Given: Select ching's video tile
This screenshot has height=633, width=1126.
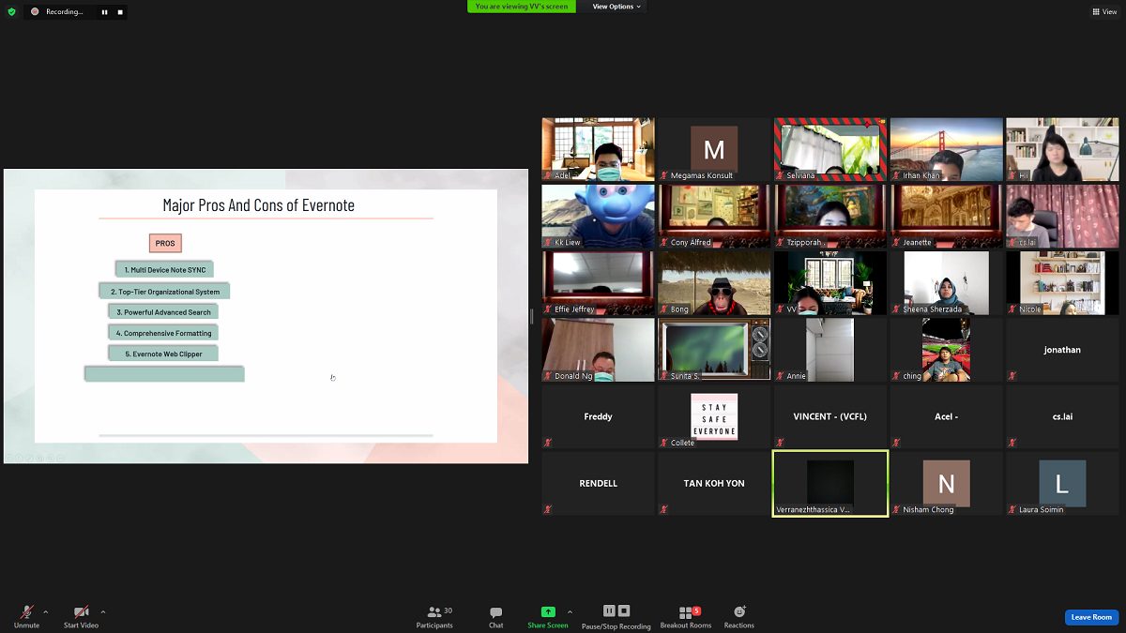Looking at the screenshot, I should 946,350.
